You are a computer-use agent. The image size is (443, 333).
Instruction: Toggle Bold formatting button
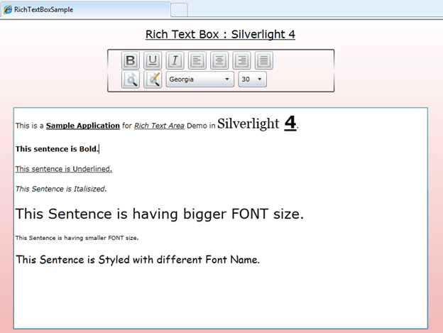click(130, 60)
